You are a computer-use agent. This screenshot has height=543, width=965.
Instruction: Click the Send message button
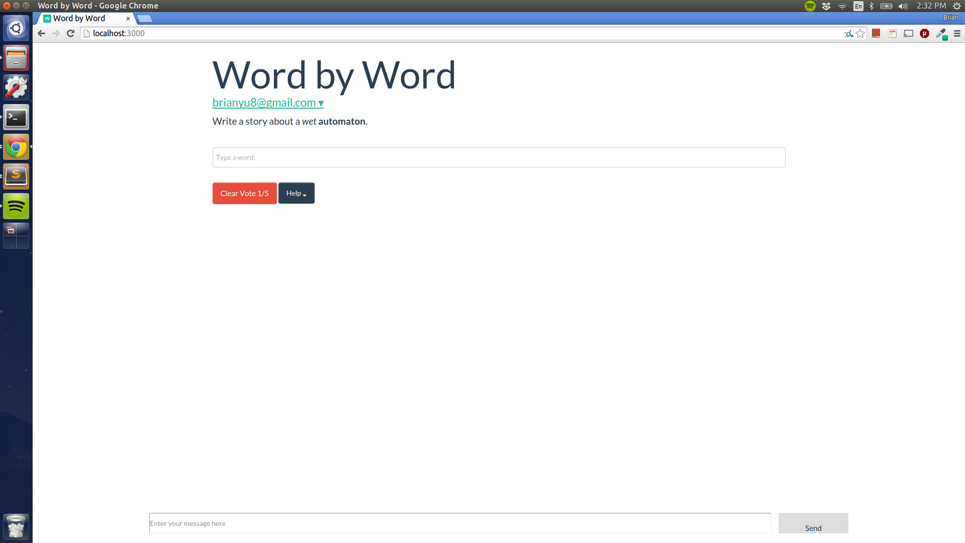click(x=813, y=524)
